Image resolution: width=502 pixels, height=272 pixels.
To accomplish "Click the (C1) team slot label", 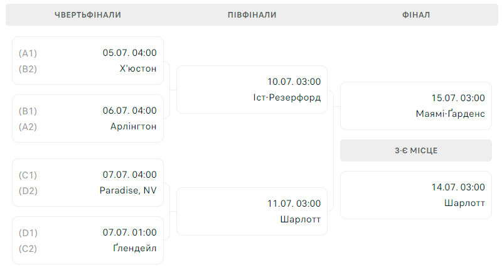I will 28,175.
